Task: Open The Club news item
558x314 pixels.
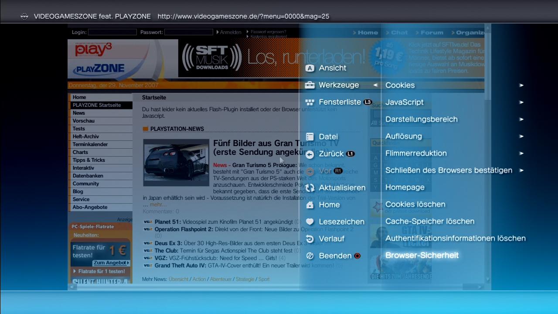Action: tap(224, 251)
